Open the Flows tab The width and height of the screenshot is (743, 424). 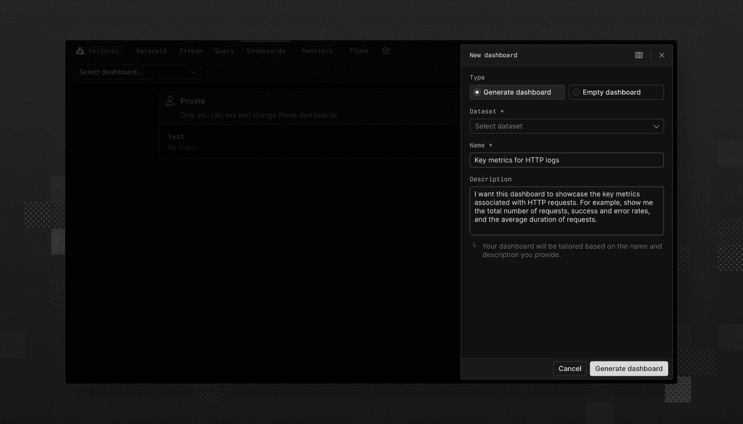click(359, 50)
